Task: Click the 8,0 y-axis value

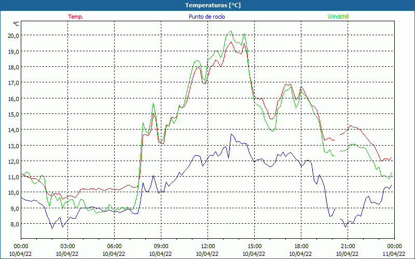Action: (15, 224)
